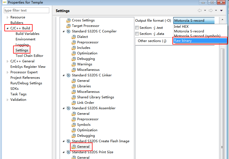
Task: Click the Print Size tool icon
Action: pyautogui.click(x=68, y=152)
